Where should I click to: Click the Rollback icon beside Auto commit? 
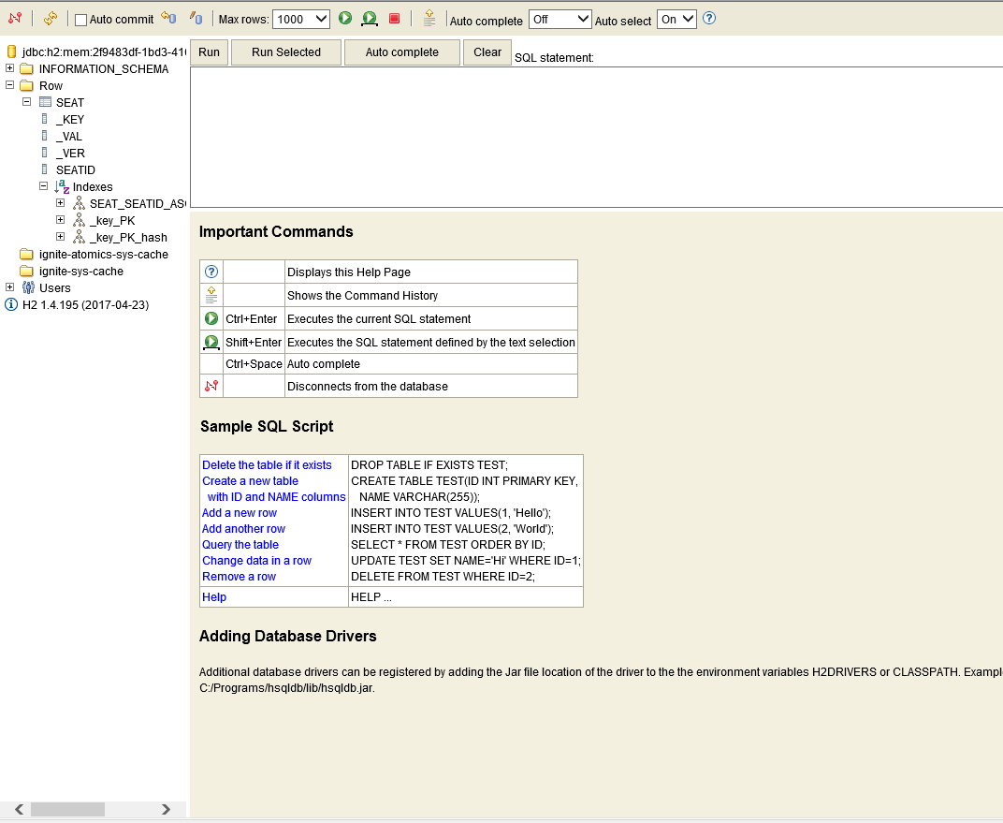pos(168,18)
